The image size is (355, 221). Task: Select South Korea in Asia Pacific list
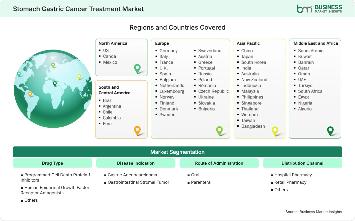(x=254, y=62)
